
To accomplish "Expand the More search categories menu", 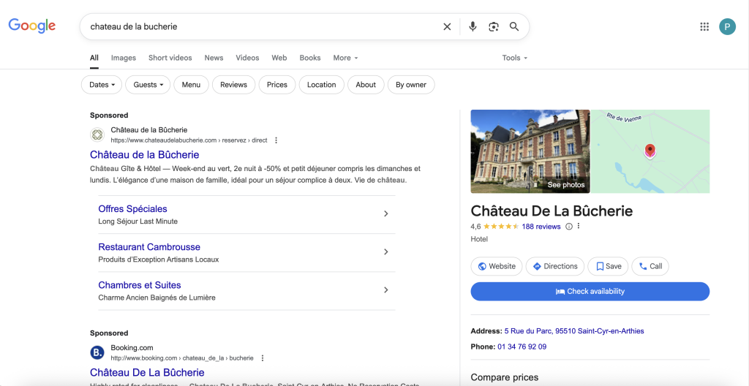I will coord(345,58).
